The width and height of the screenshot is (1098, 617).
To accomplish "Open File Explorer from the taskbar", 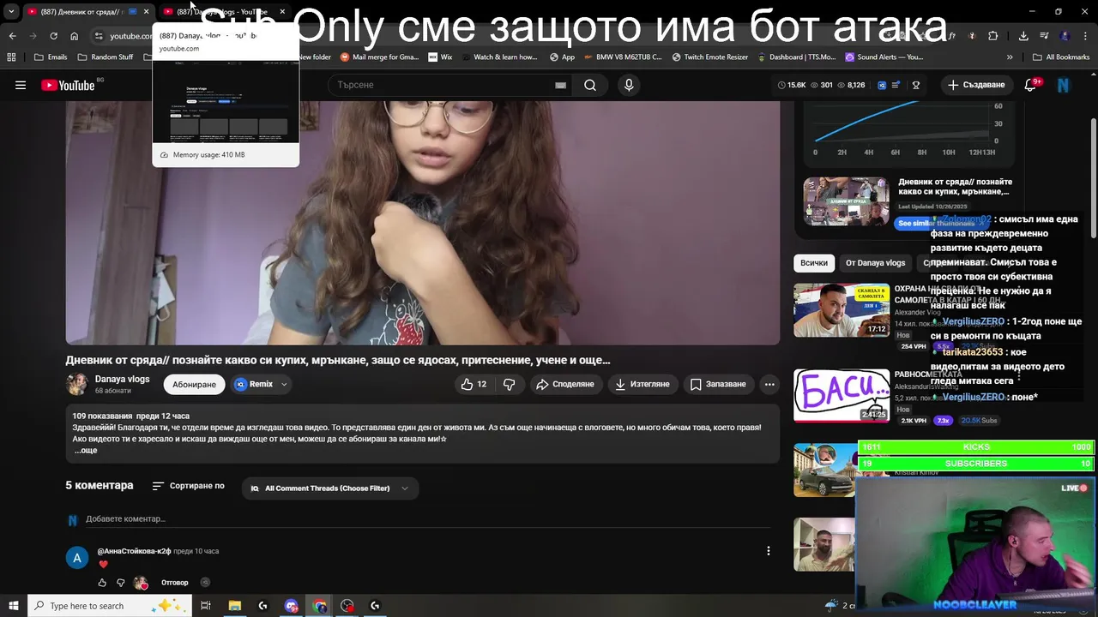I will [x=234, y=606].
